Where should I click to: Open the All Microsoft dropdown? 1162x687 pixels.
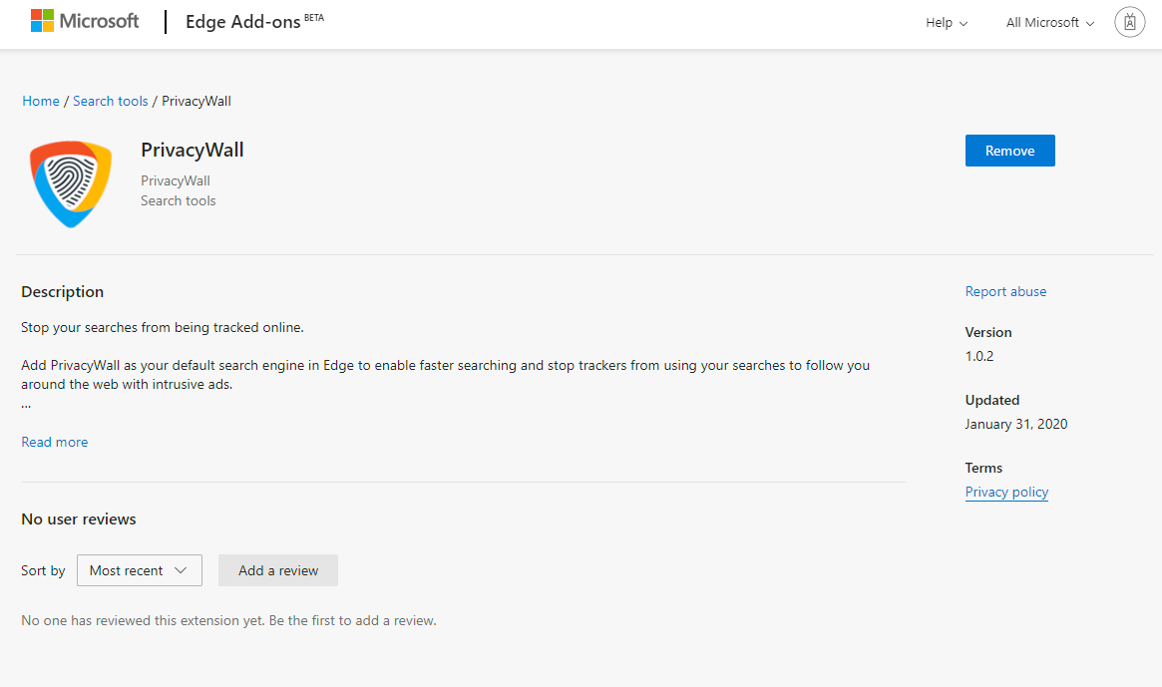[1049, 23]
